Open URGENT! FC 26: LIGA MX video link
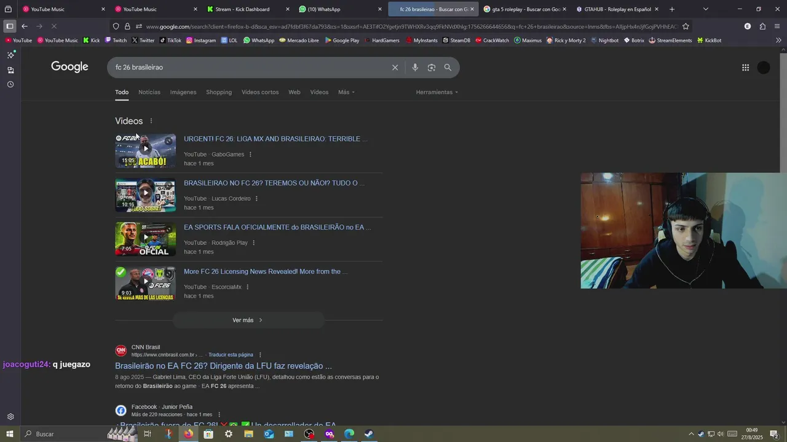Viewport: 787px width, 442px height. pos(275,139)
